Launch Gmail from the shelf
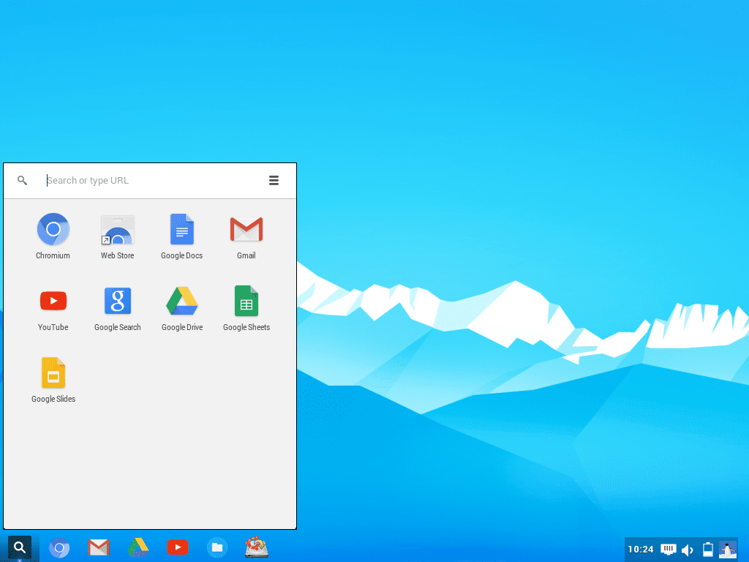 tap(99, 547)
